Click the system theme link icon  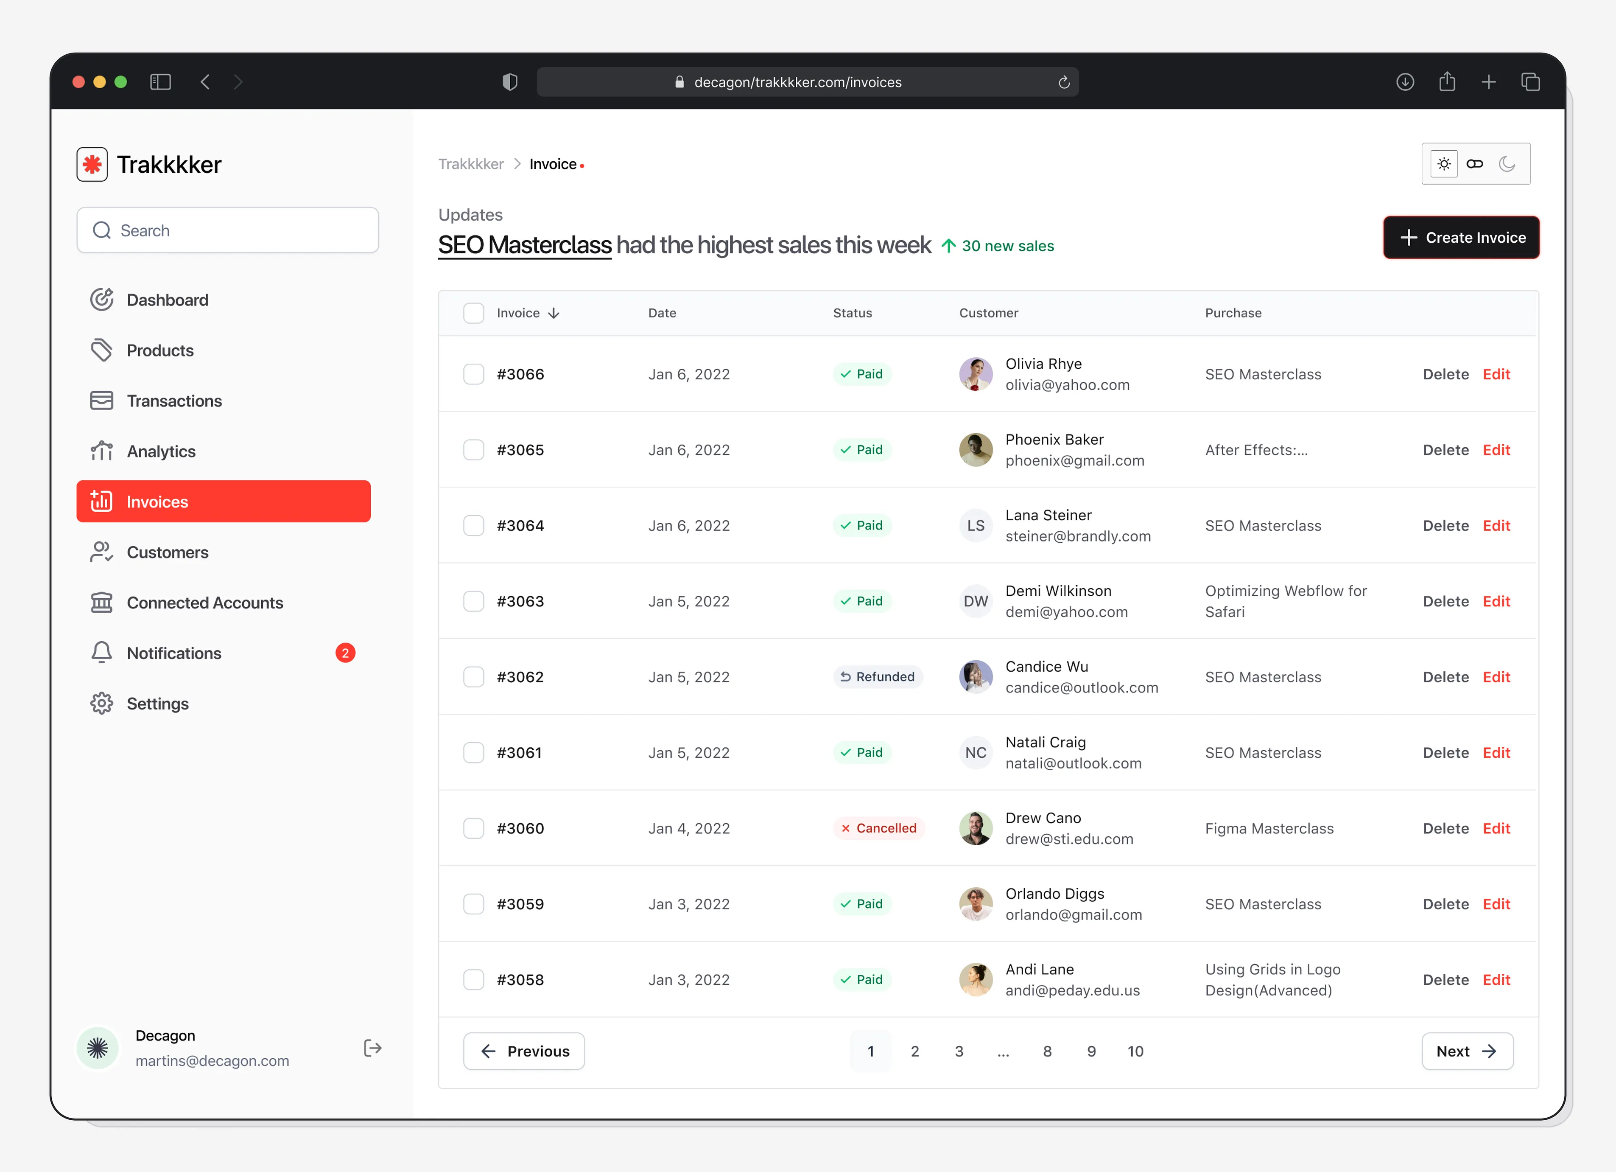(1475, 164)
